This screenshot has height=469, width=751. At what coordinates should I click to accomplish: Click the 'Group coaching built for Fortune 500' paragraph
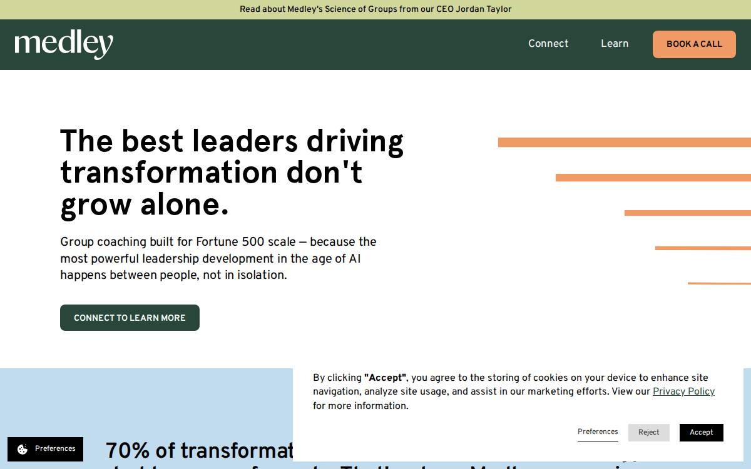click(218, 258)
